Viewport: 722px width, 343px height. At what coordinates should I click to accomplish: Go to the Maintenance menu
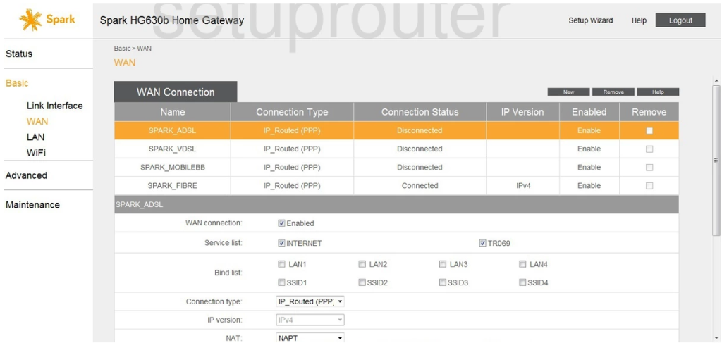(x=32, y=205)
